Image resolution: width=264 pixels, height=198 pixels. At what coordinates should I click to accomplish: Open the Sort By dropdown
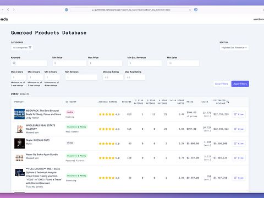click(x=234, y=48)
